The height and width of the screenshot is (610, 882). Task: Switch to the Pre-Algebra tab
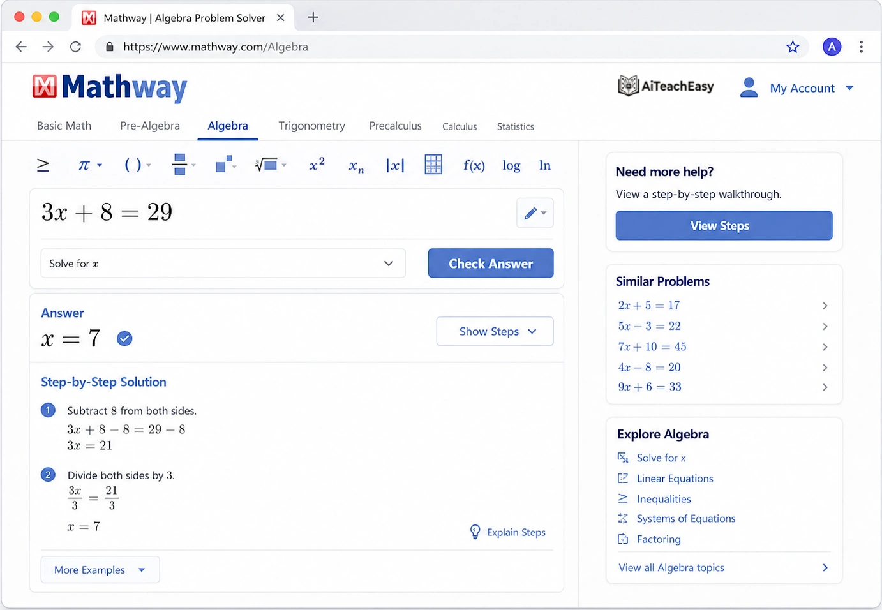[150, 126]
